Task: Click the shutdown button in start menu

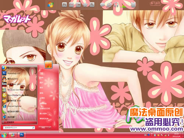Action: 43,128
